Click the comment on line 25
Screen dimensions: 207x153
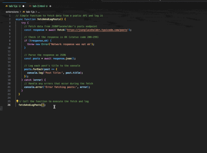point(53,101)
